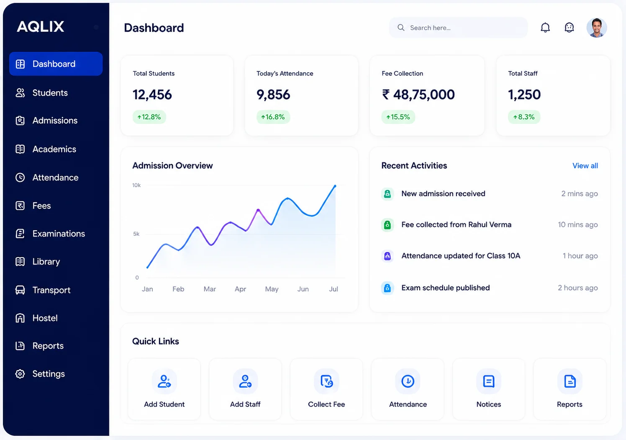Click 'Attendance updated for Class 10A' text
The image size is (626, 440).
point(461,256)
